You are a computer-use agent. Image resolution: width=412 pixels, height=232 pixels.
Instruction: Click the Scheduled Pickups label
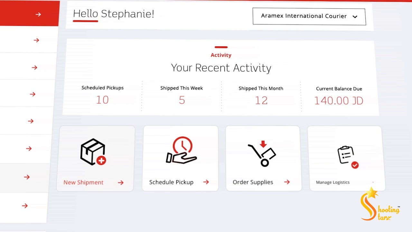(x=102, y=88)
